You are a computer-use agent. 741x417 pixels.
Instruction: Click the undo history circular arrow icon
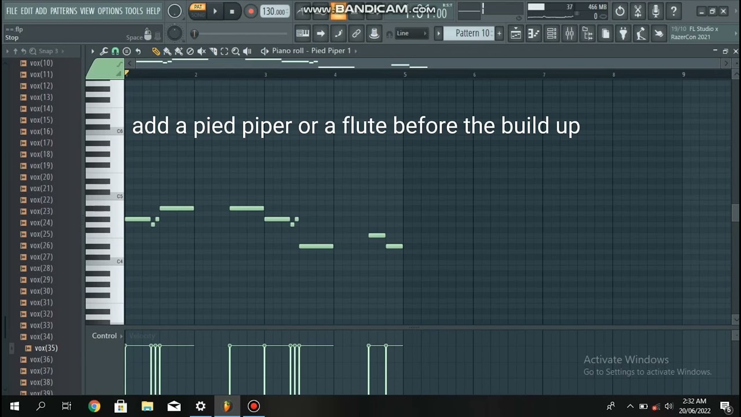coord(620,11)
